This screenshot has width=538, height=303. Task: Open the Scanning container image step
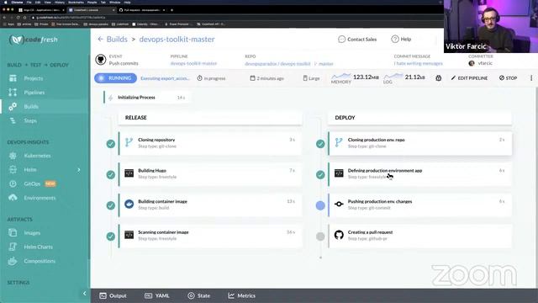(210, 236)
